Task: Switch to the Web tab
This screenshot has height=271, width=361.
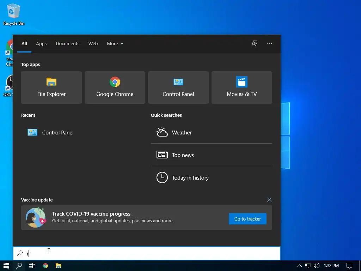Action: point(93,43)
